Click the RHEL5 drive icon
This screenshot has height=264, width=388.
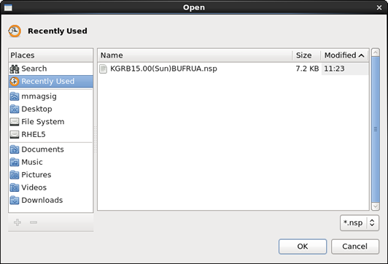click(15, 135)
